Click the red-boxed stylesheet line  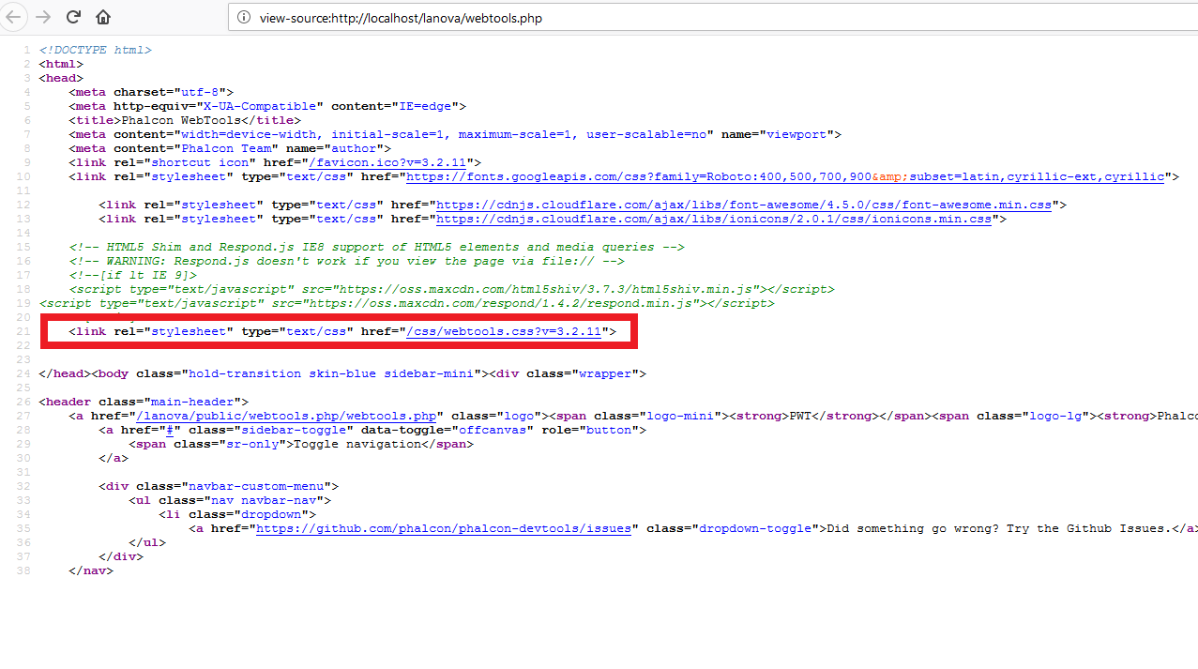pos(338,330)
